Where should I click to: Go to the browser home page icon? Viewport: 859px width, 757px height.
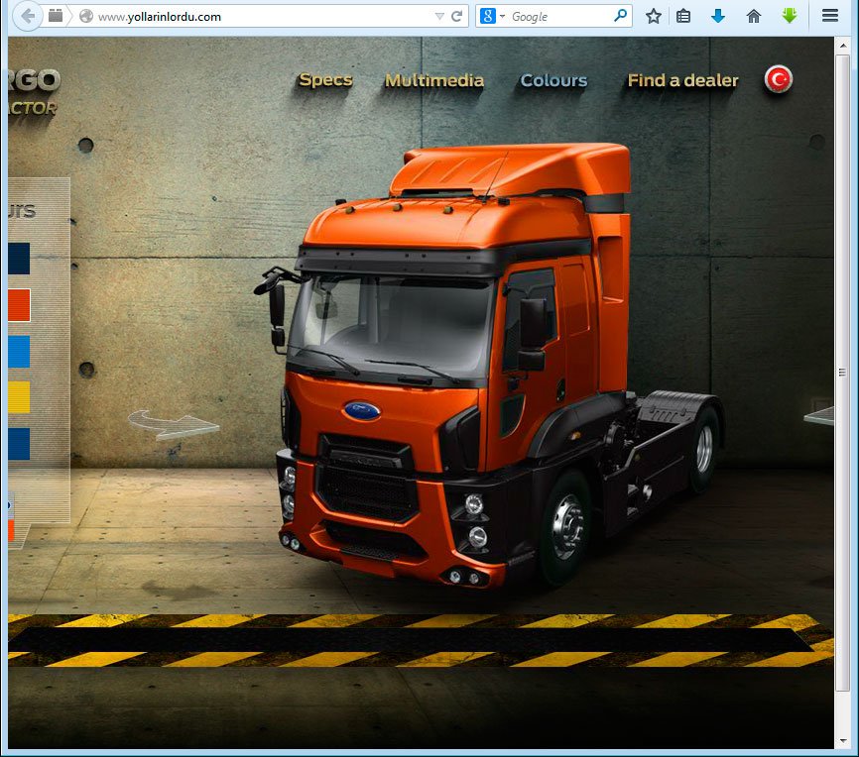point(754,16)
